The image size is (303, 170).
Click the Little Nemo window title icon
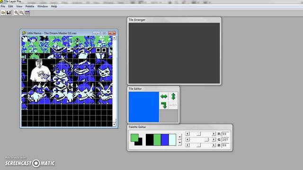click(x=24, y=33)
